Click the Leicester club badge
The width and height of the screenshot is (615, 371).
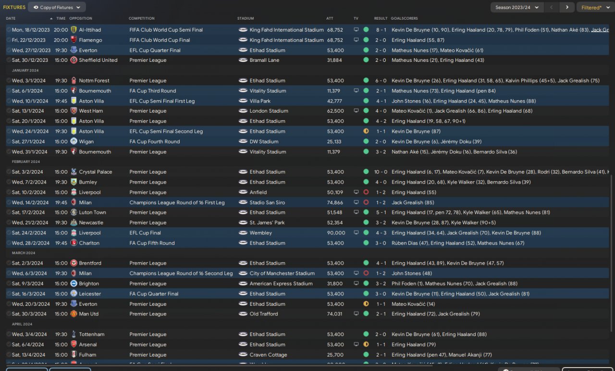point(74,294)
